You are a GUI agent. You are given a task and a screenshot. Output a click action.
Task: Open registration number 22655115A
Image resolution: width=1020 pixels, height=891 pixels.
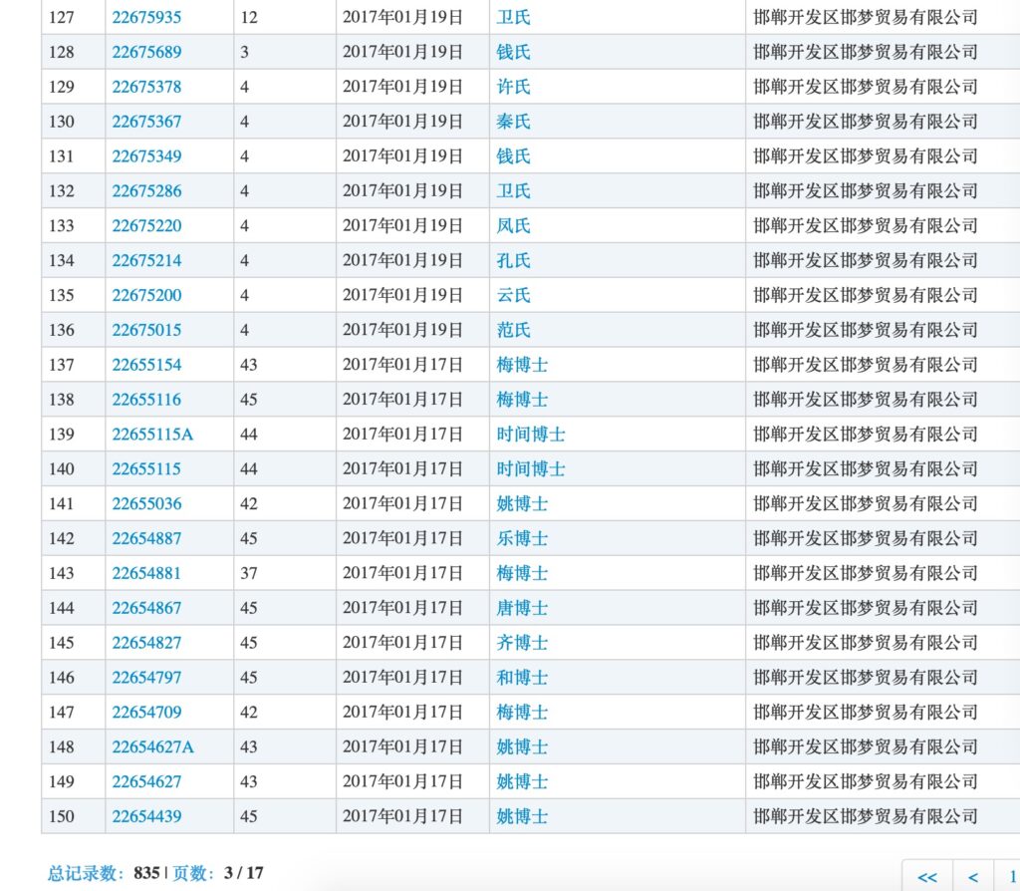[x=152, y=435]
